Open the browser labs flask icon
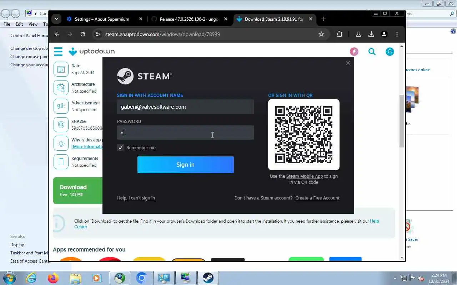This screenshot has height=285, width=457. coord(358,34)
